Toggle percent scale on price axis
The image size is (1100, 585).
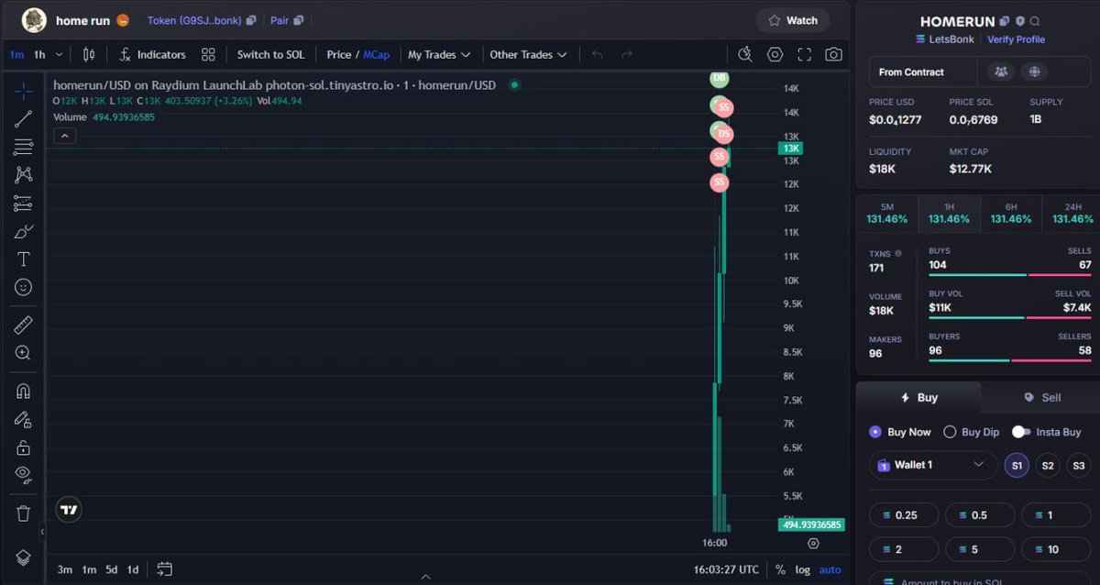tap(780, 569)
